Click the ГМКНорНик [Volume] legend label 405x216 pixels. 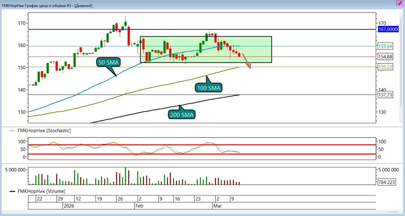coord(42,191)
